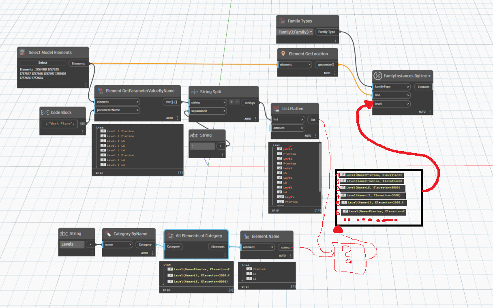Click the Element.GetLocation pin icon
The width and height of the screenshot is (493, 308).
point(283,53)
